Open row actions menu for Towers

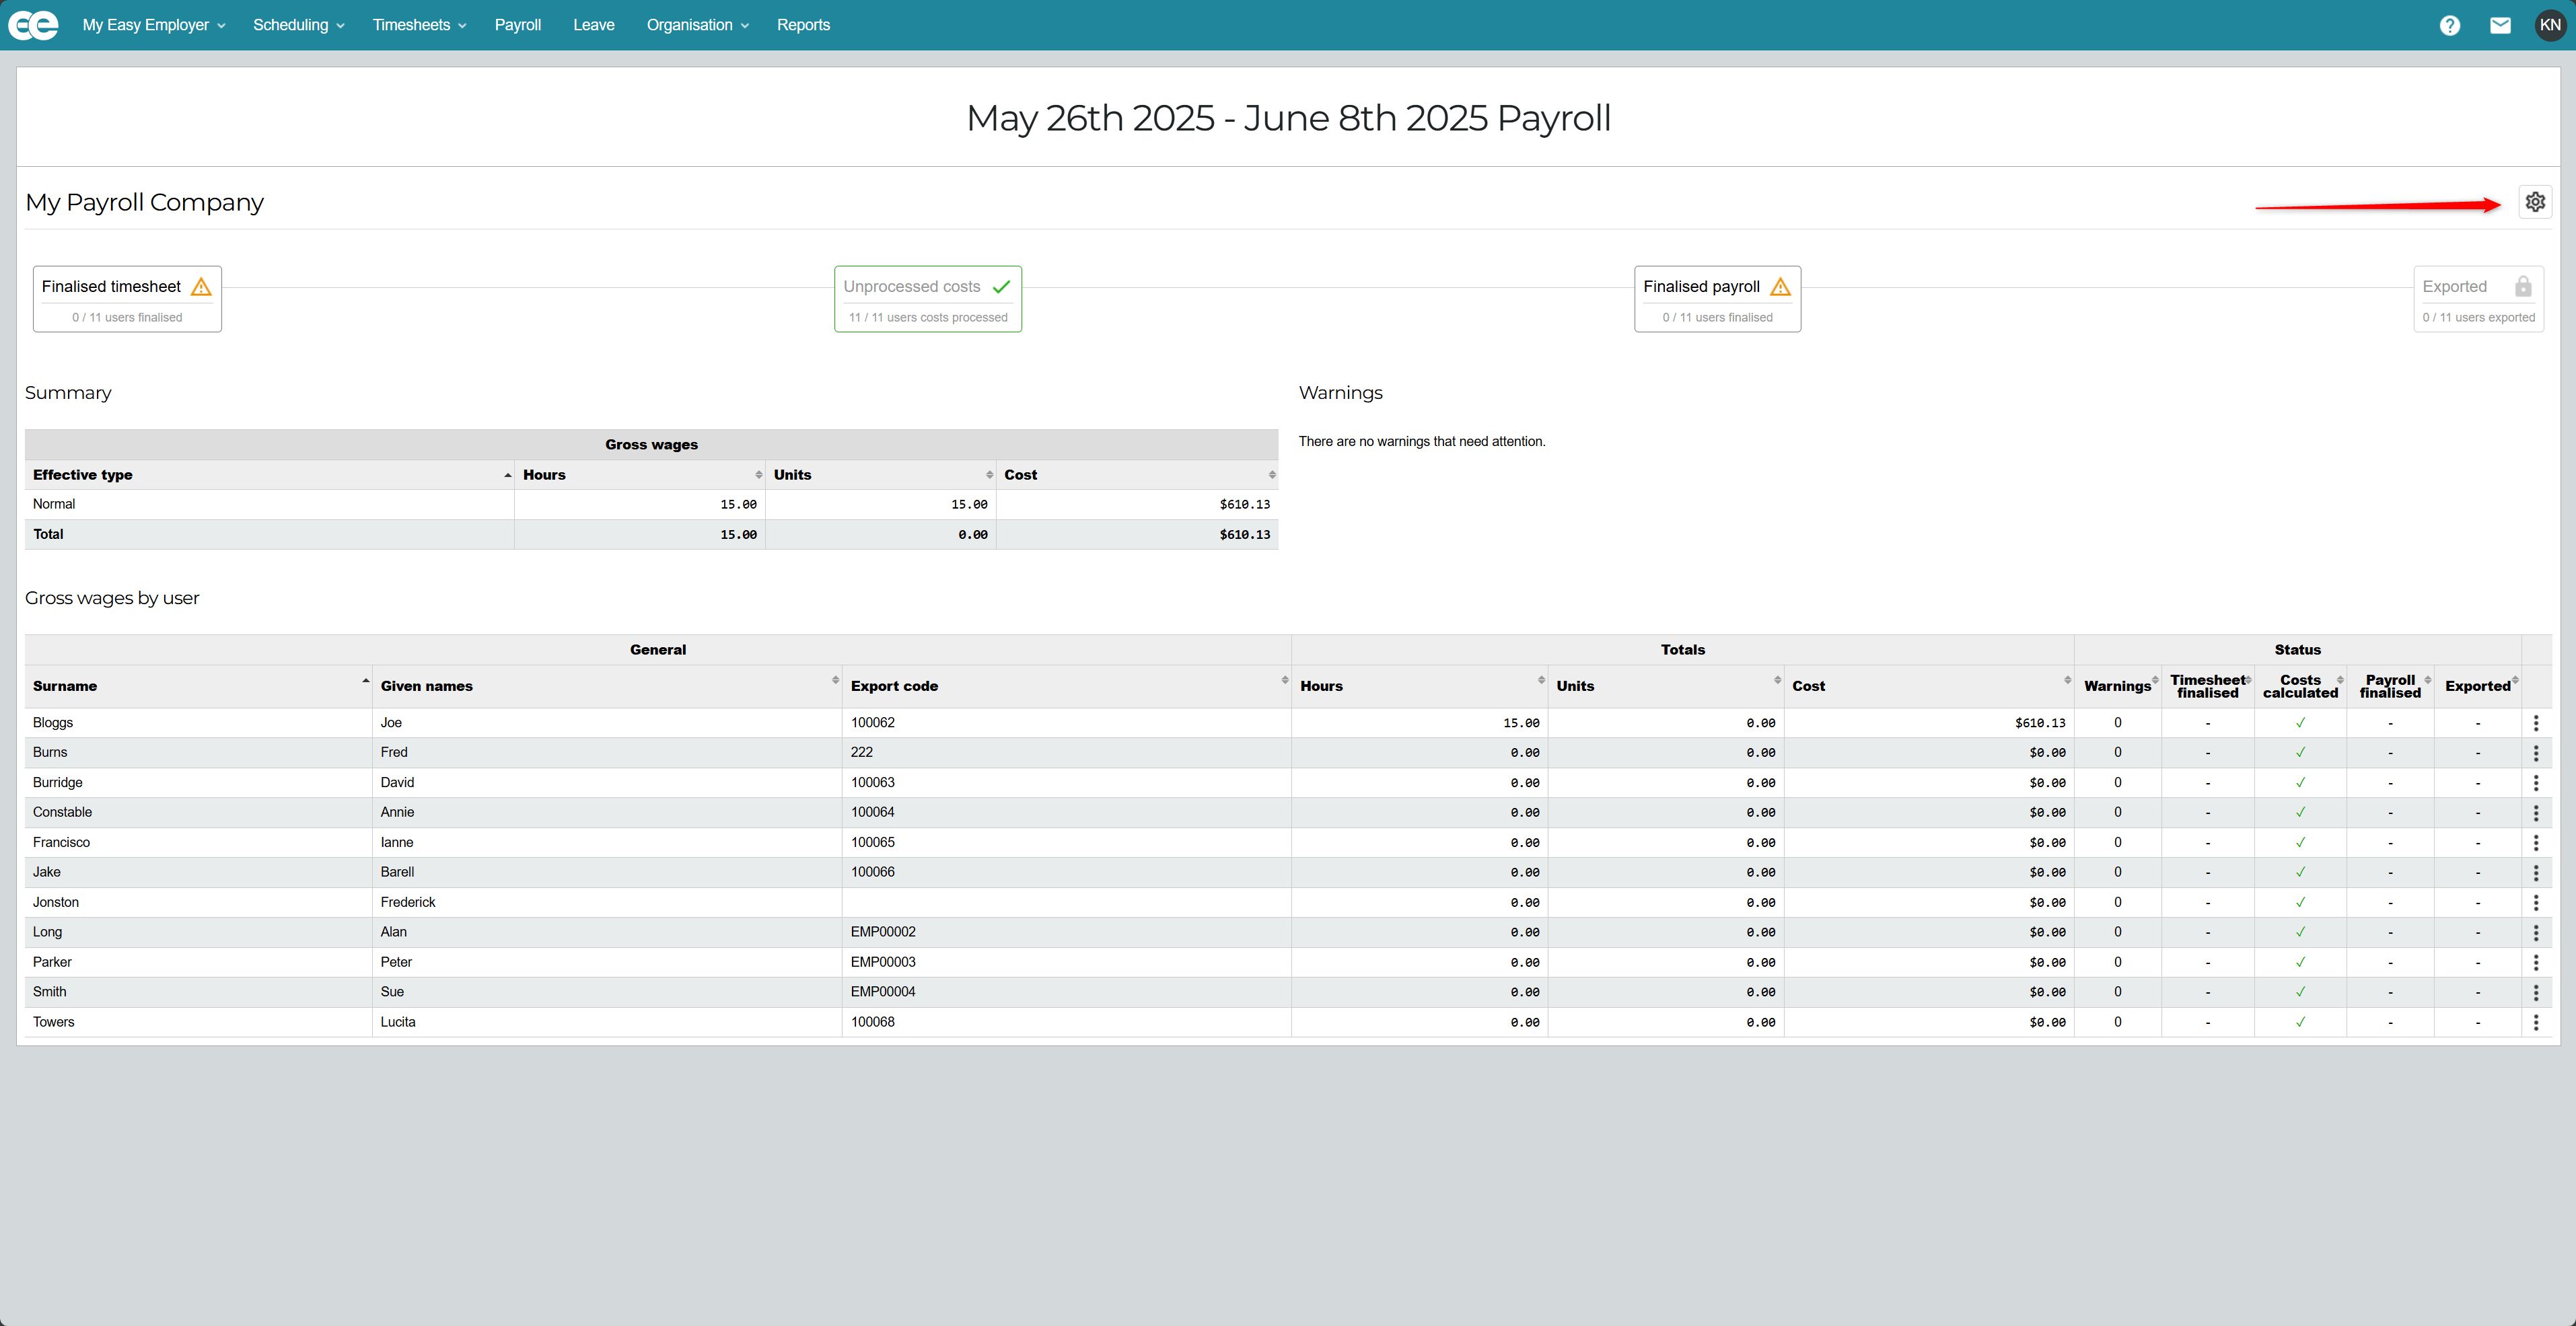pos(2536,1022)
